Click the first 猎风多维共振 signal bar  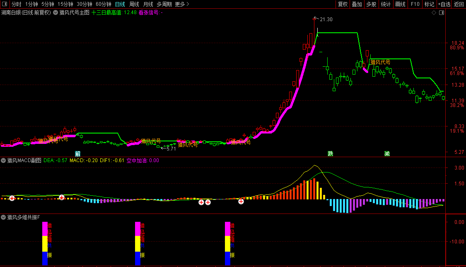click(45, 243)
